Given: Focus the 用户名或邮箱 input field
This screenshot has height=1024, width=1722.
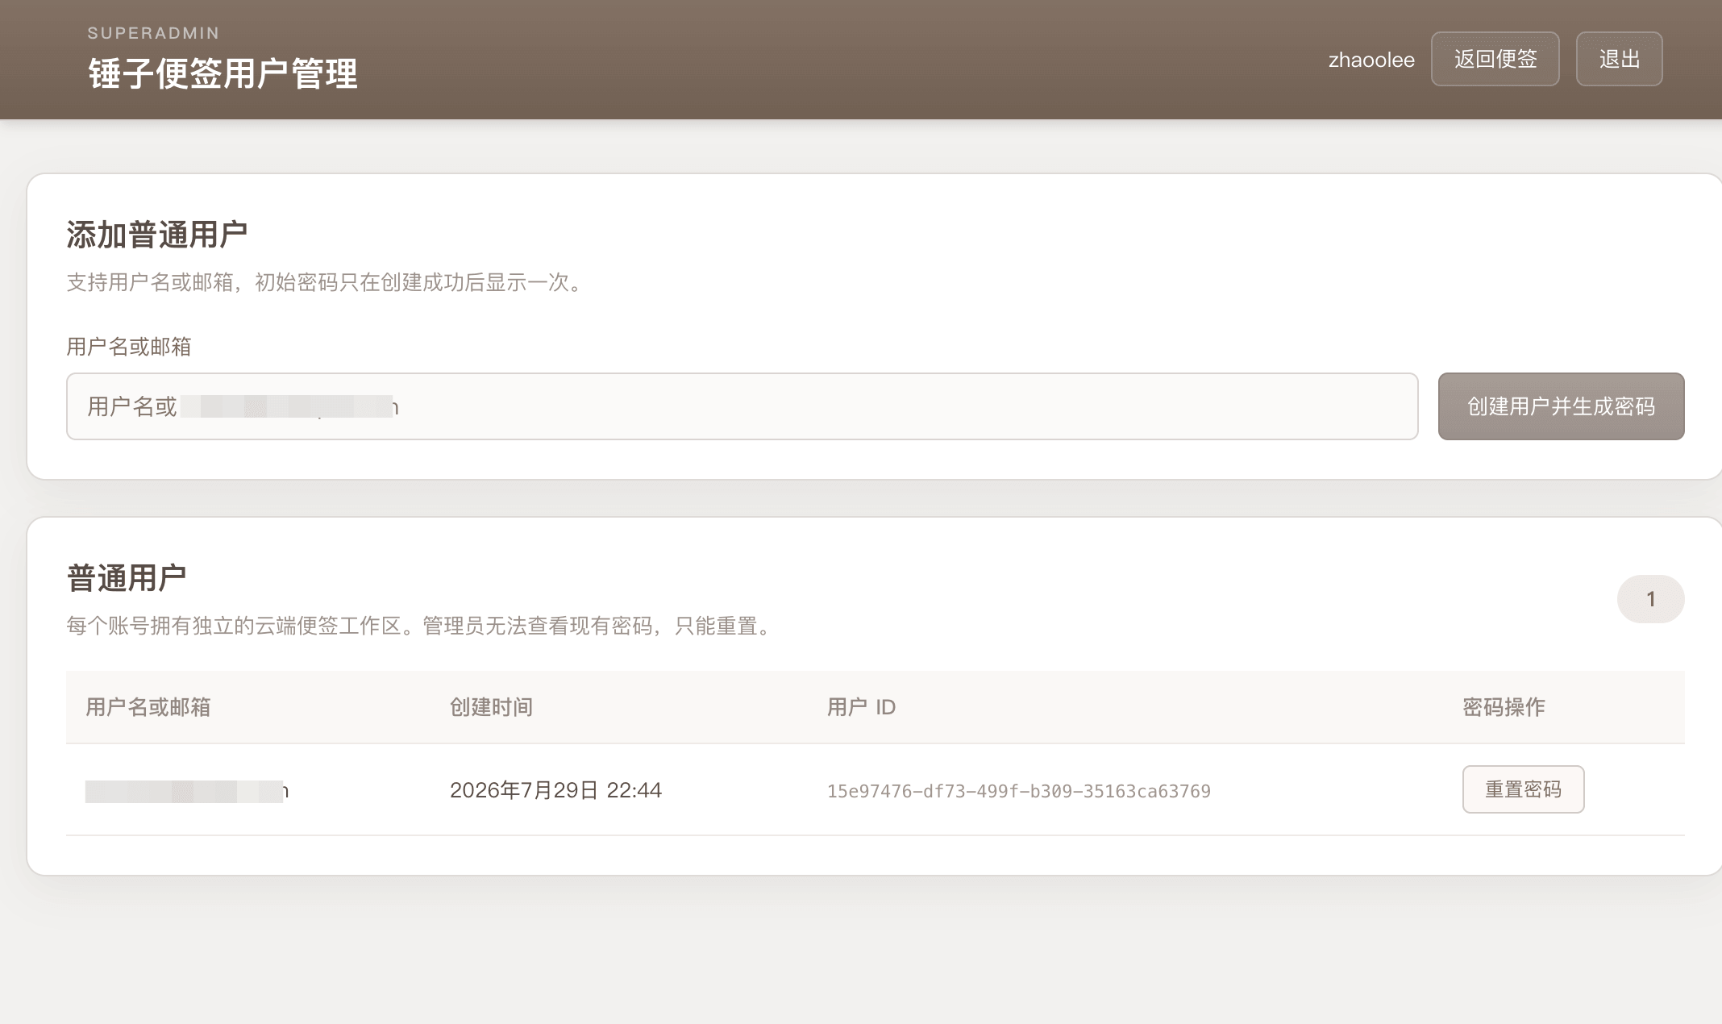Looking at the screenshot, I should [742, 406].
